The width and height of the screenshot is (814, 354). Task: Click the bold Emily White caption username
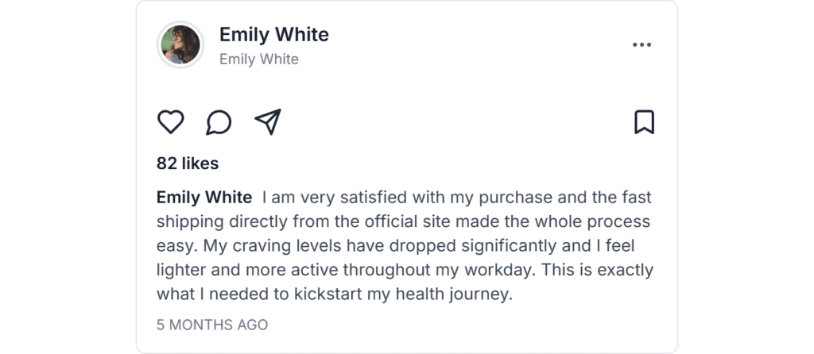click(x=204, y=197)
